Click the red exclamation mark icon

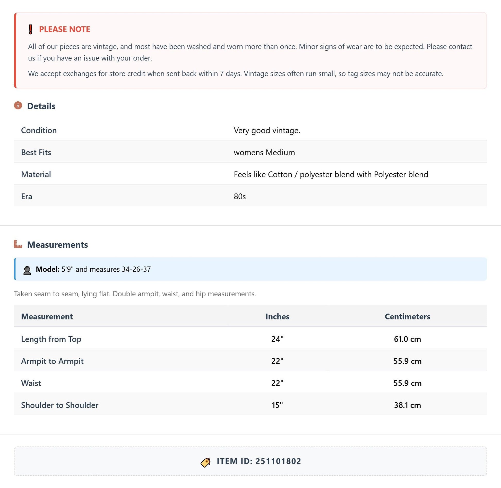tap(31, 29)
